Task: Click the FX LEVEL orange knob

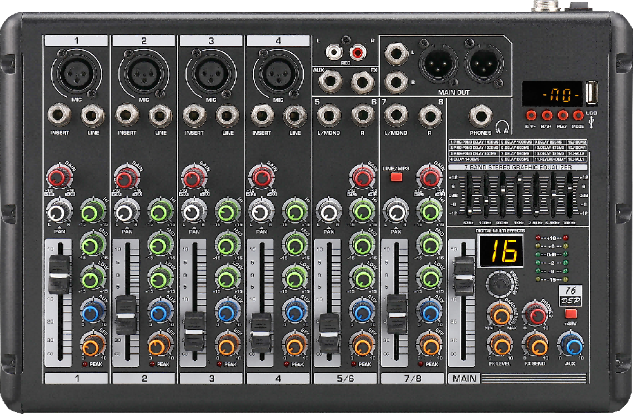Action: [500, 346]
